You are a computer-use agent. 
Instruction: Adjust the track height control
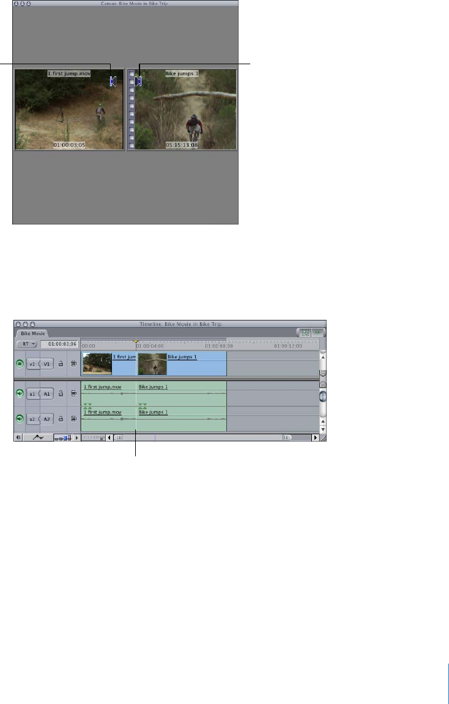(62, 437)
